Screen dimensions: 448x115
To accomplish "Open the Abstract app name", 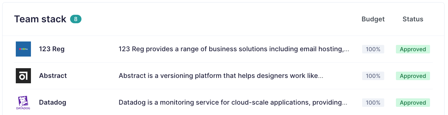I will 53,76.
